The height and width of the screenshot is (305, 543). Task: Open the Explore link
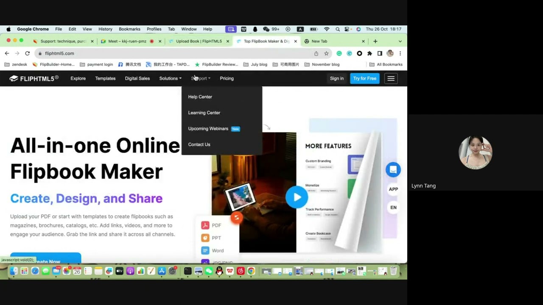78,78
